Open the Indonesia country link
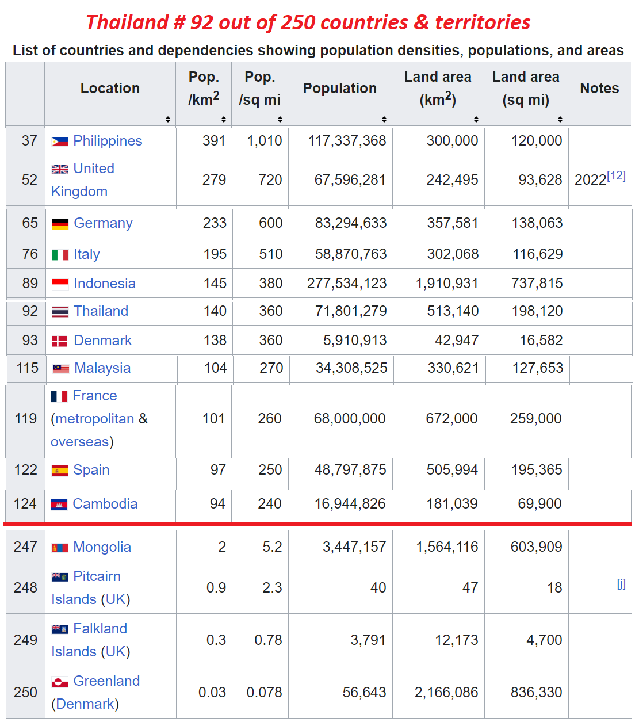The height and width of the screenshot is (726, 639). click(105, 284)
